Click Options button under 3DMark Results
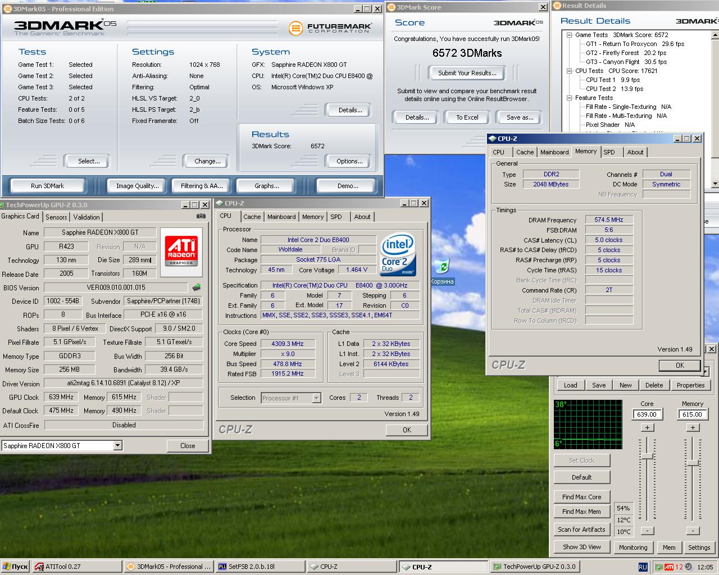Viewport: 719px width, 575px height. [349, 161]
